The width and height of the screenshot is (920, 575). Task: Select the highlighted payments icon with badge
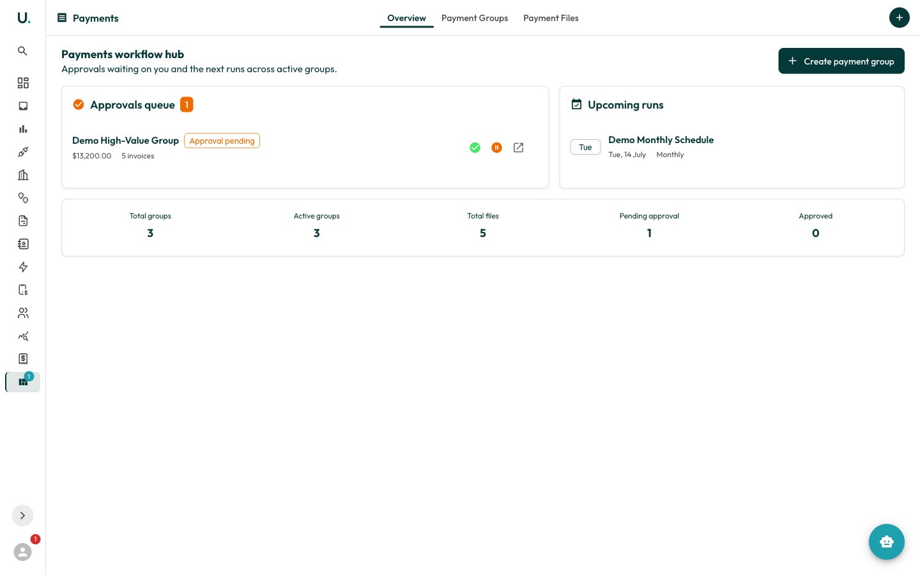point(23,382)
